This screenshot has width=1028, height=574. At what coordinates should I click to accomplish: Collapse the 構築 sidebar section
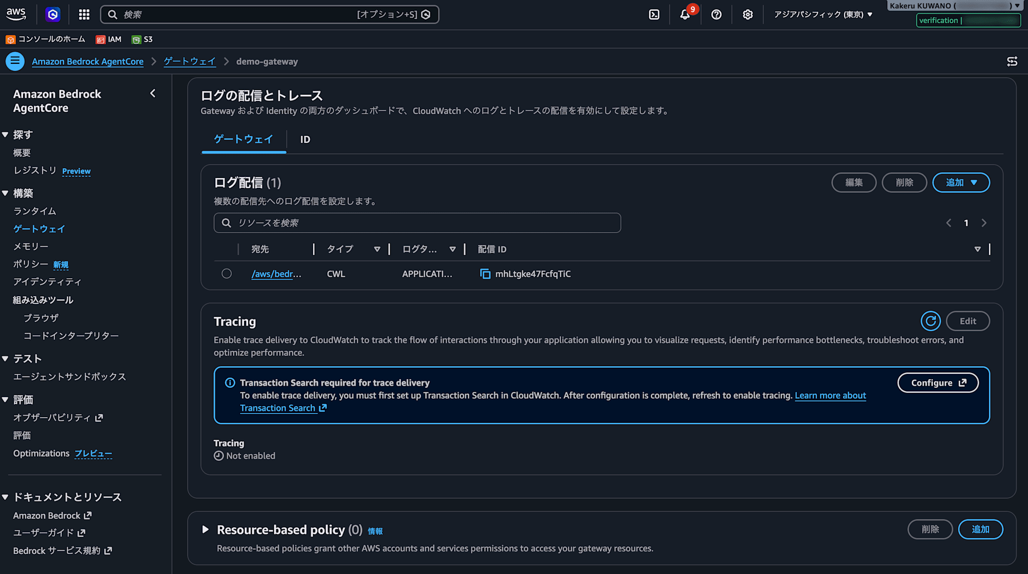[5, 193]
